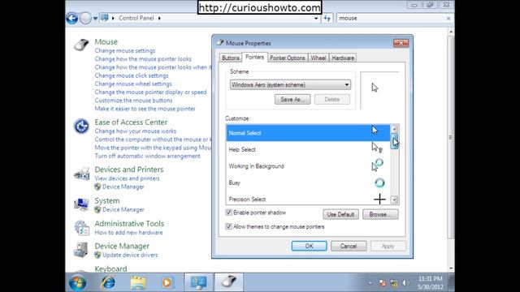Open Change mouse wheel settings link
Image resolution: width=520 pixels, height=292 pixels.
click(133, 84)
